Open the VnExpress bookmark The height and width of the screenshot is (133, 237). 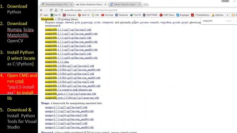pos(69,15)
